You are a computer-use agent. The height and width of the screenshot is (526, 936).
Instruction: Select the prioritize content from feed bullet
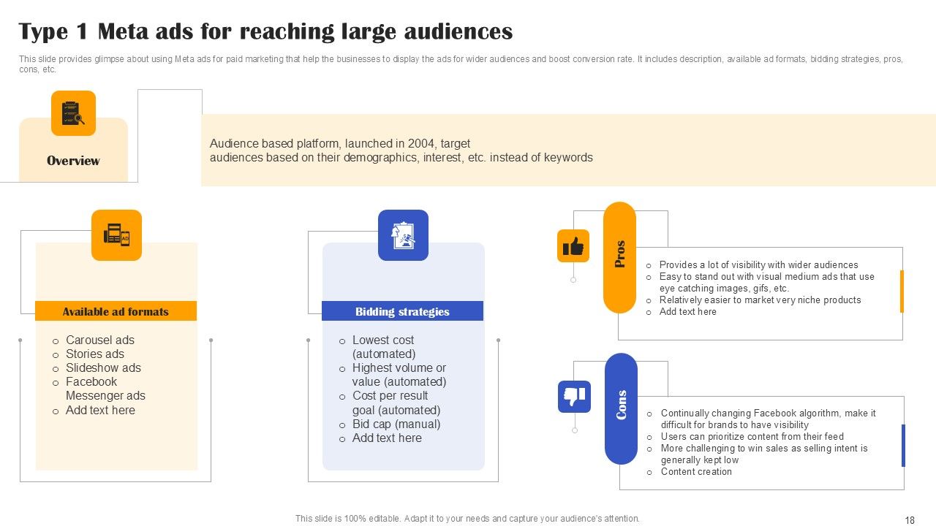(x=752, y=437)
